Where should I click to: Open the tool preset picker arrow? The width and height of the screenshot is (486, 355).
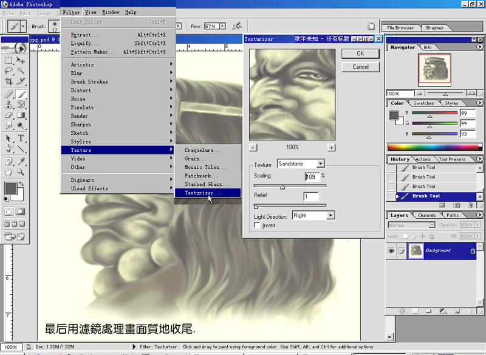pos(23,26)
